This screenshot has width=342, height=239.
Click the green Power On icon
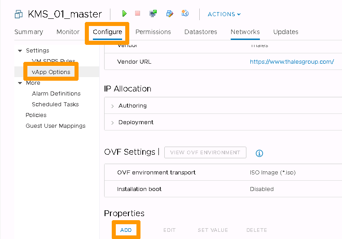pos(124,14)
